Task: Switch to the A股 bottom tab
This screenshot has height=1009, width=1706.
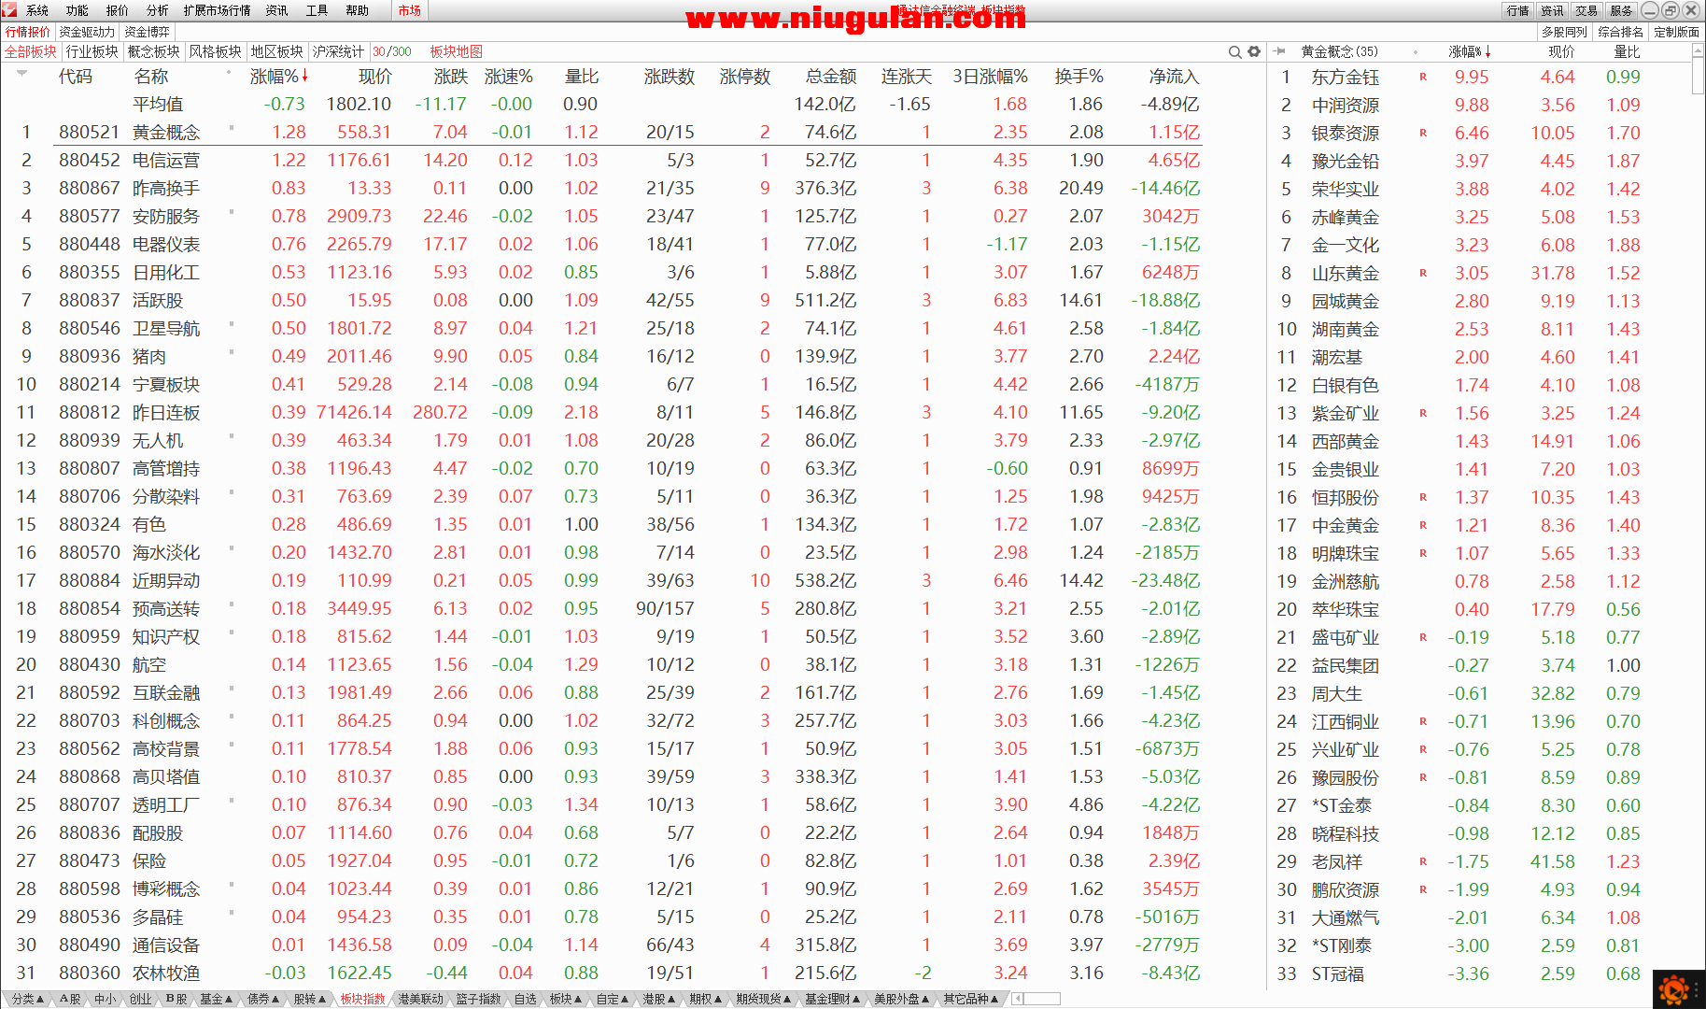Action: coord(70,999)
